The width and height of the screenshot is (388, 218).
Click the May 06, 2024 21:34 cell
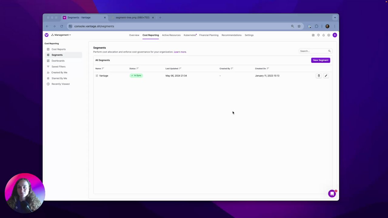(176, 76)
